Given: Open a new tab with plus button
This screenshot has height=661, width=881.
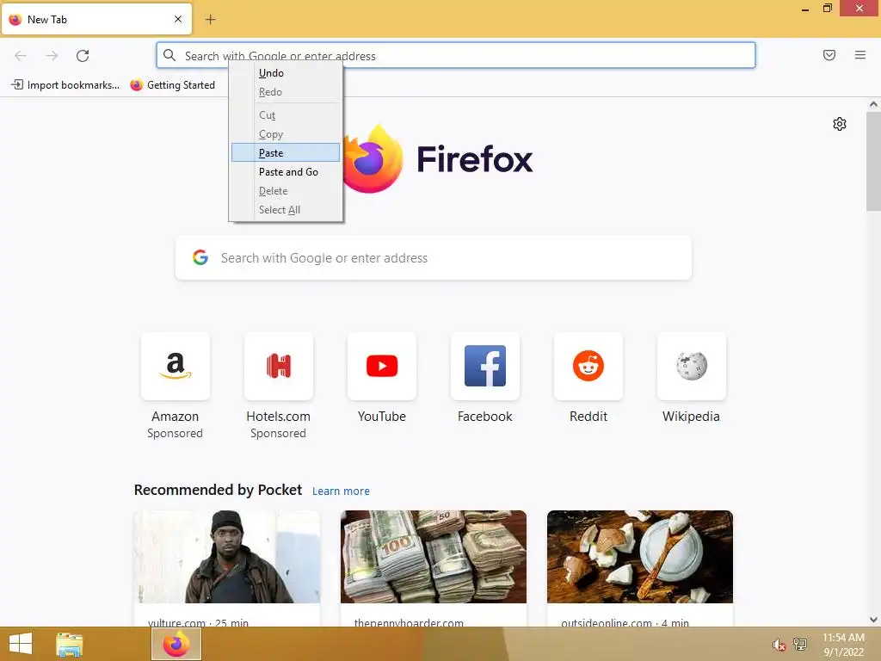Looking at the screenshot, I should (x=210, y=20).
